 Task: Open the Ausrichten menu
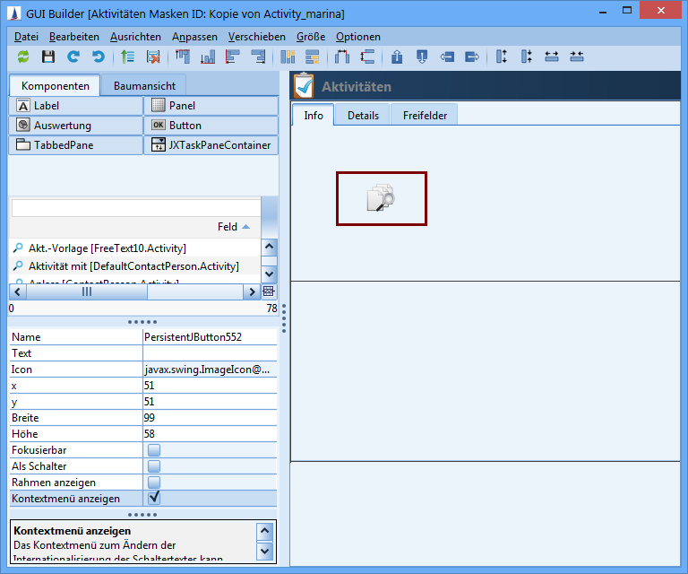coord(135,37)
